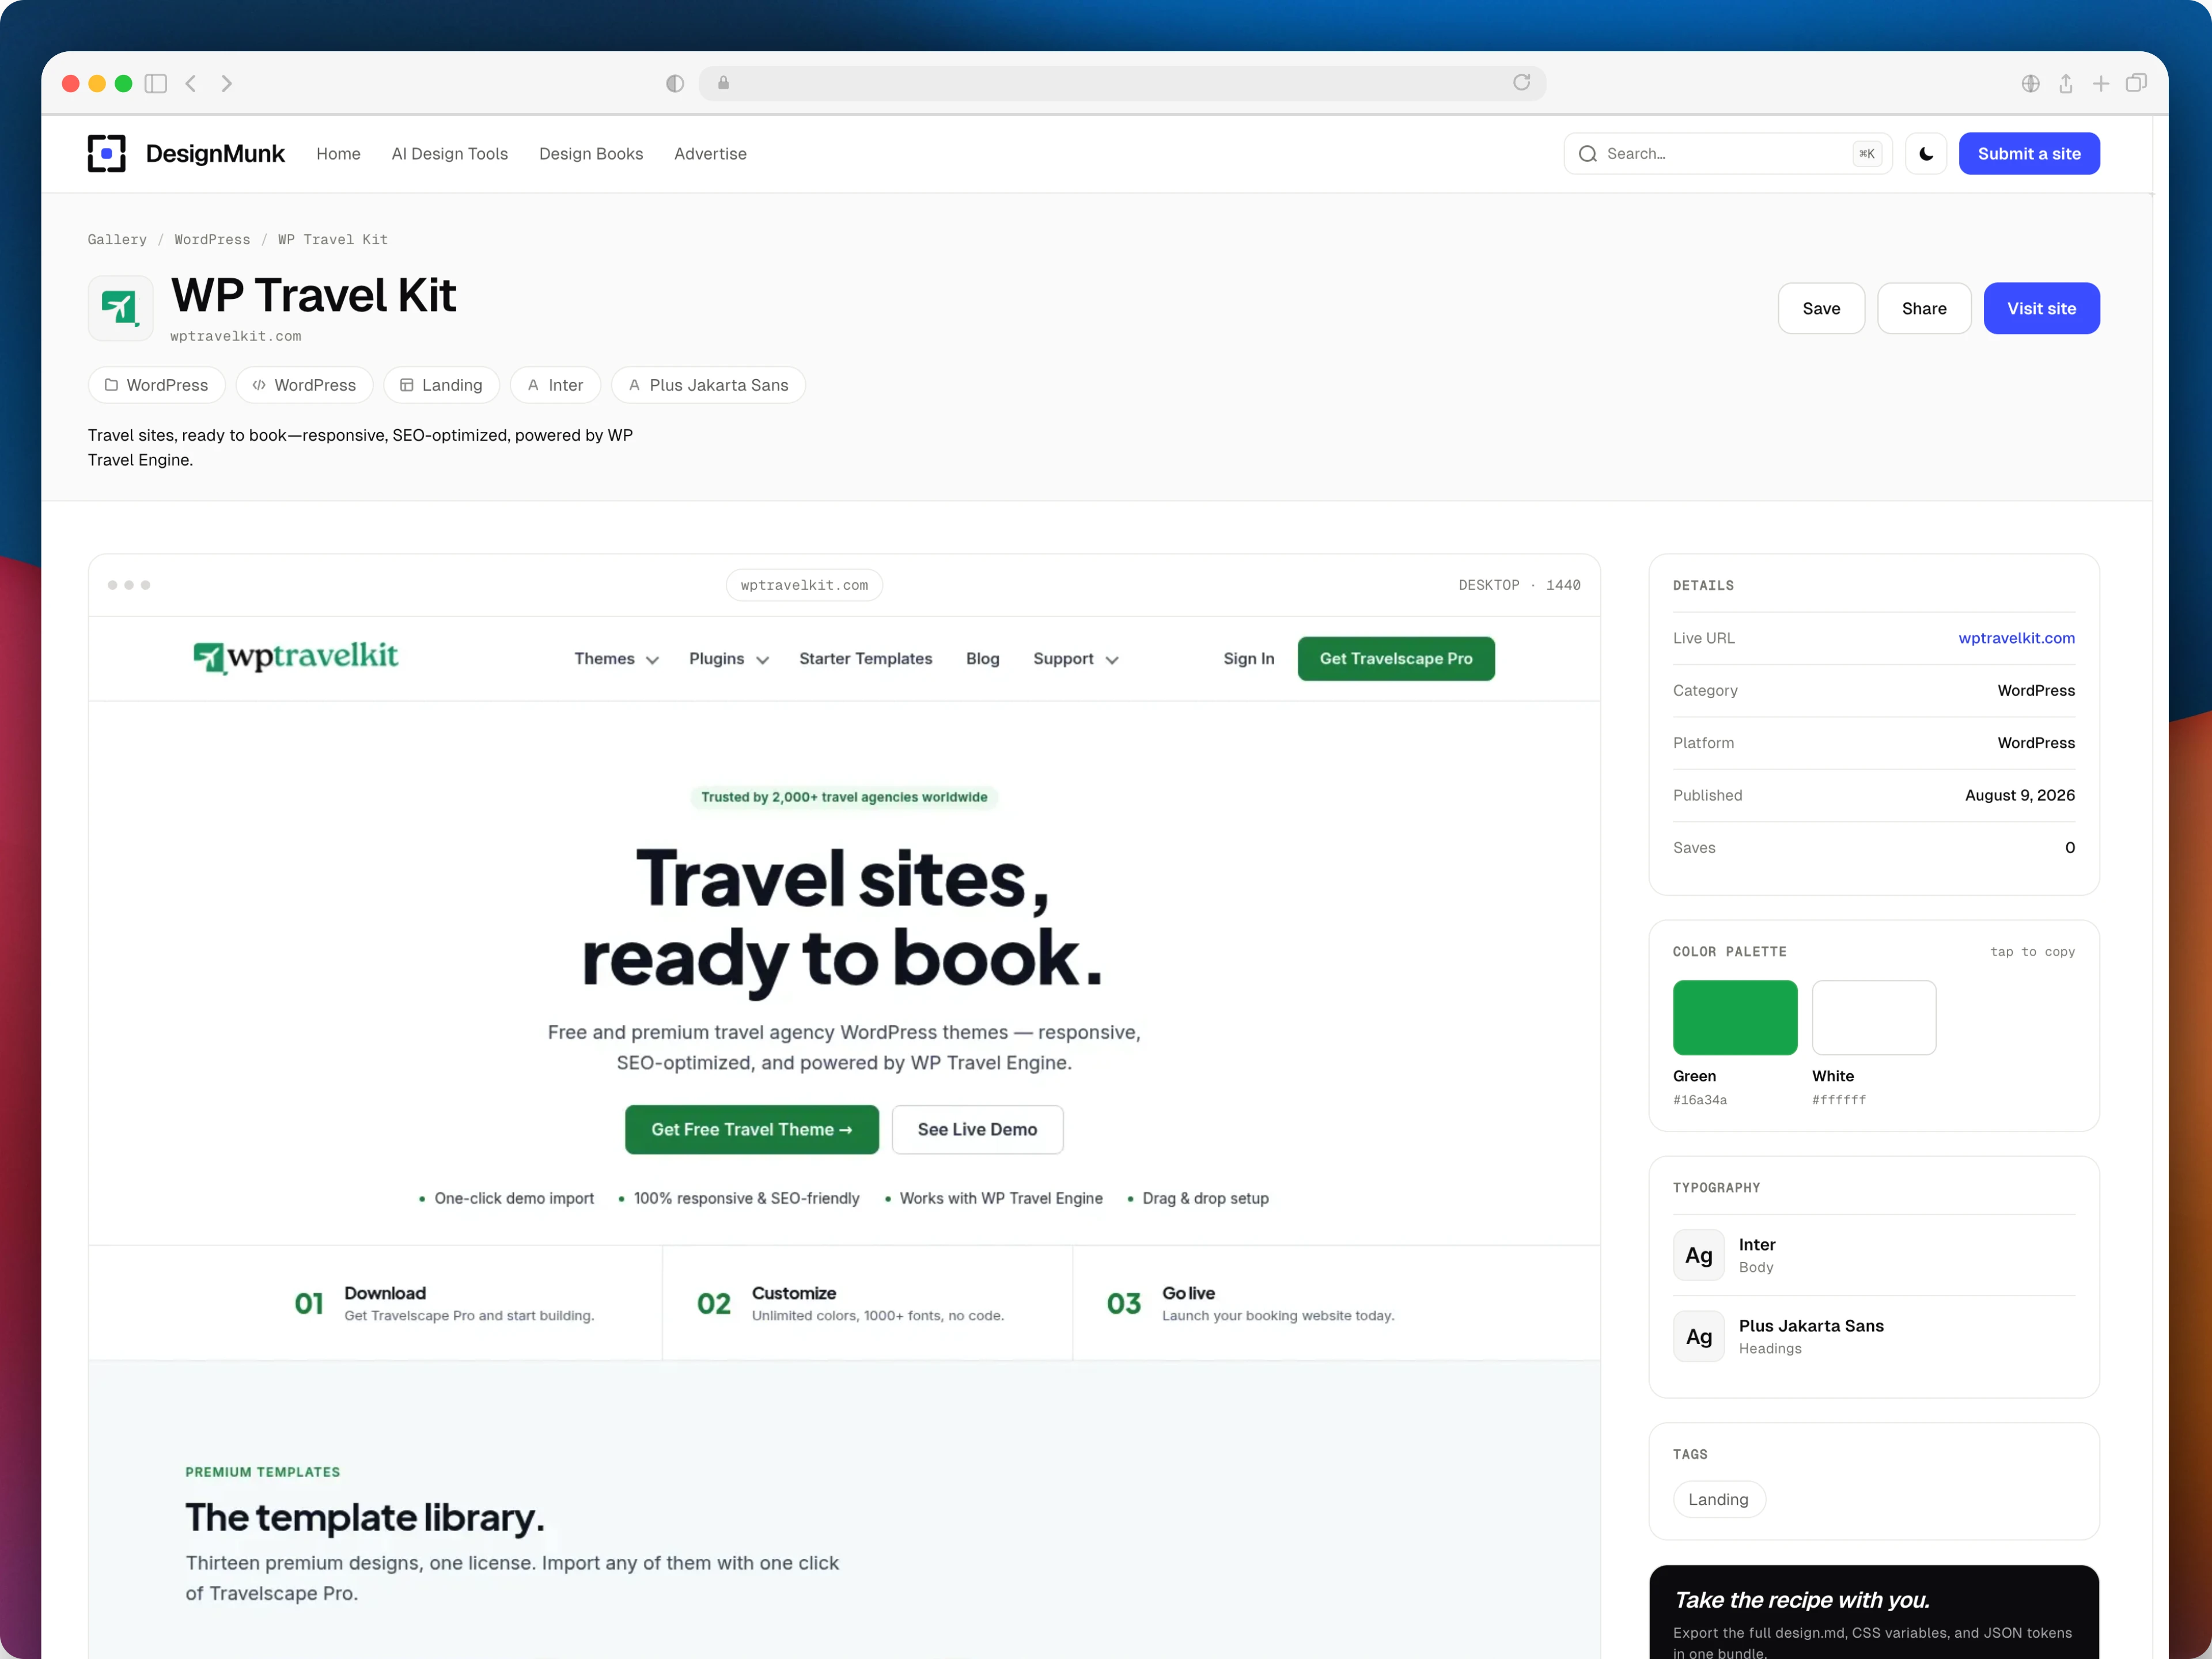Go forward with browser forward arrow
Viewport: 2212px width, 1659px height.
(x=227, y=83)
